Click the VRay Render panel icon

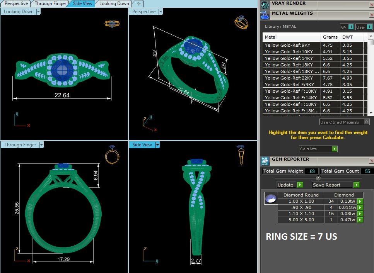265,5
